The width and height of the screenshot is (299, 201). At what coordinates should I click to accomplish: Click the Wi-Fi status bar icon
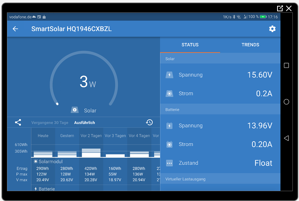[x=239, y=17]
